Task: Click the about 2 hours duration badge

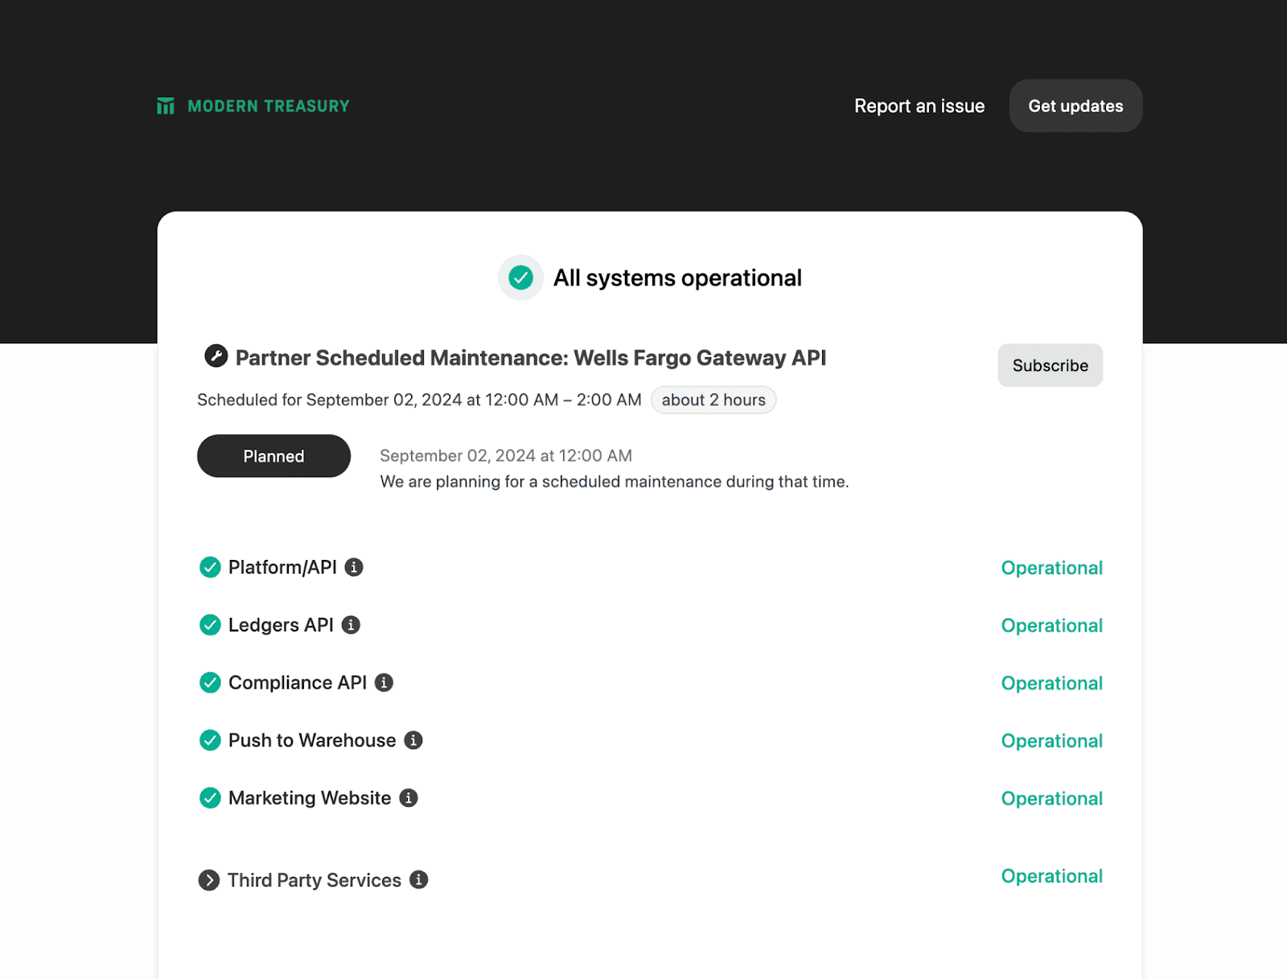Action: click(x=713, y=400)
